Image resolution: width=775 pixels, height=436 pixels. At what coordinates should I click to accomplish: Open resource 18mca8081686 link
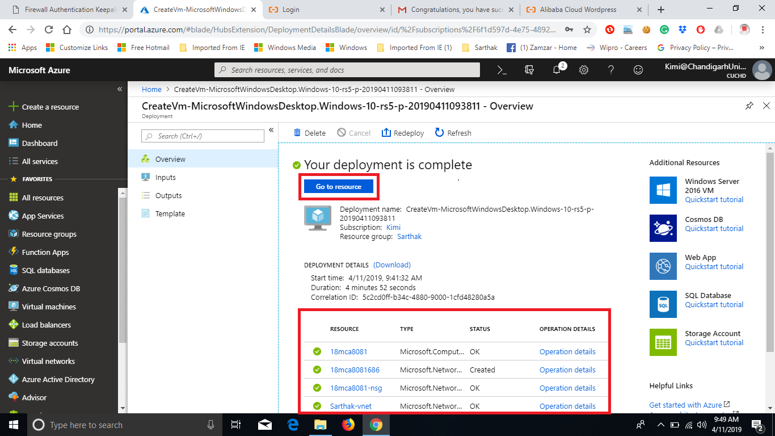[x=355, y=370]
